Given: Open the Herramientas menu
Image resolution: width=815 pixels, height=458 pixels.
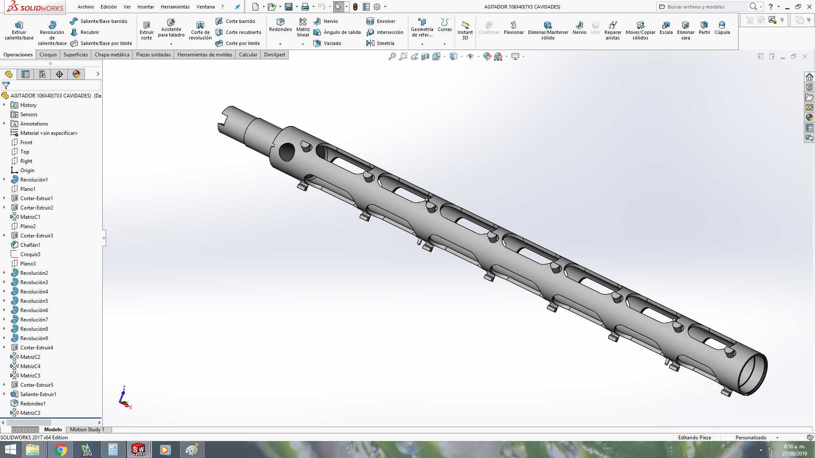Looking at the screenshot, I should coord(175,7).
